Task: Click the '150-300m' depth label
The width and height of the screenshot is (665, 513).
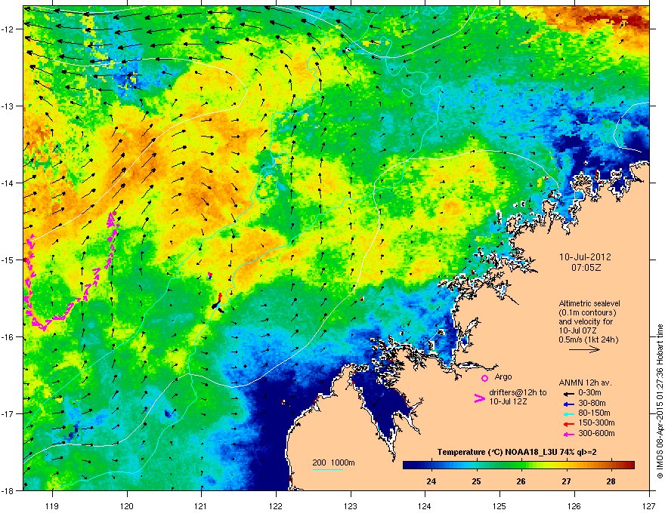Action: [597, 423]
